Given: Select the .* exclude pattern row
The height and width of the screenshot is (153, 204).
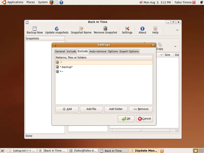Looking at the screenshot, I should [x=104, y=62].
